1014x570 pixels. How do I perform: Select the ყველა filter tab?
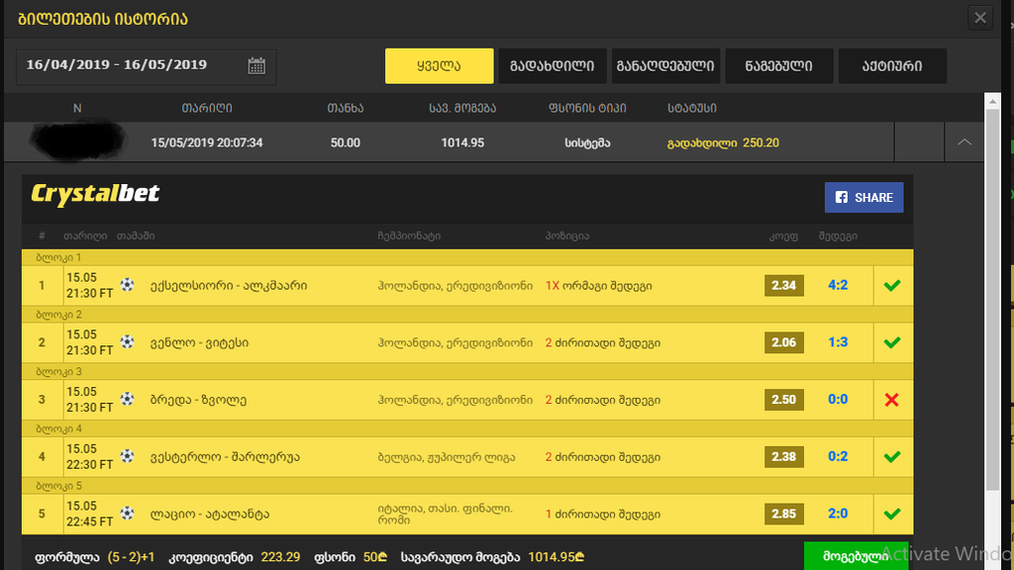439,66
